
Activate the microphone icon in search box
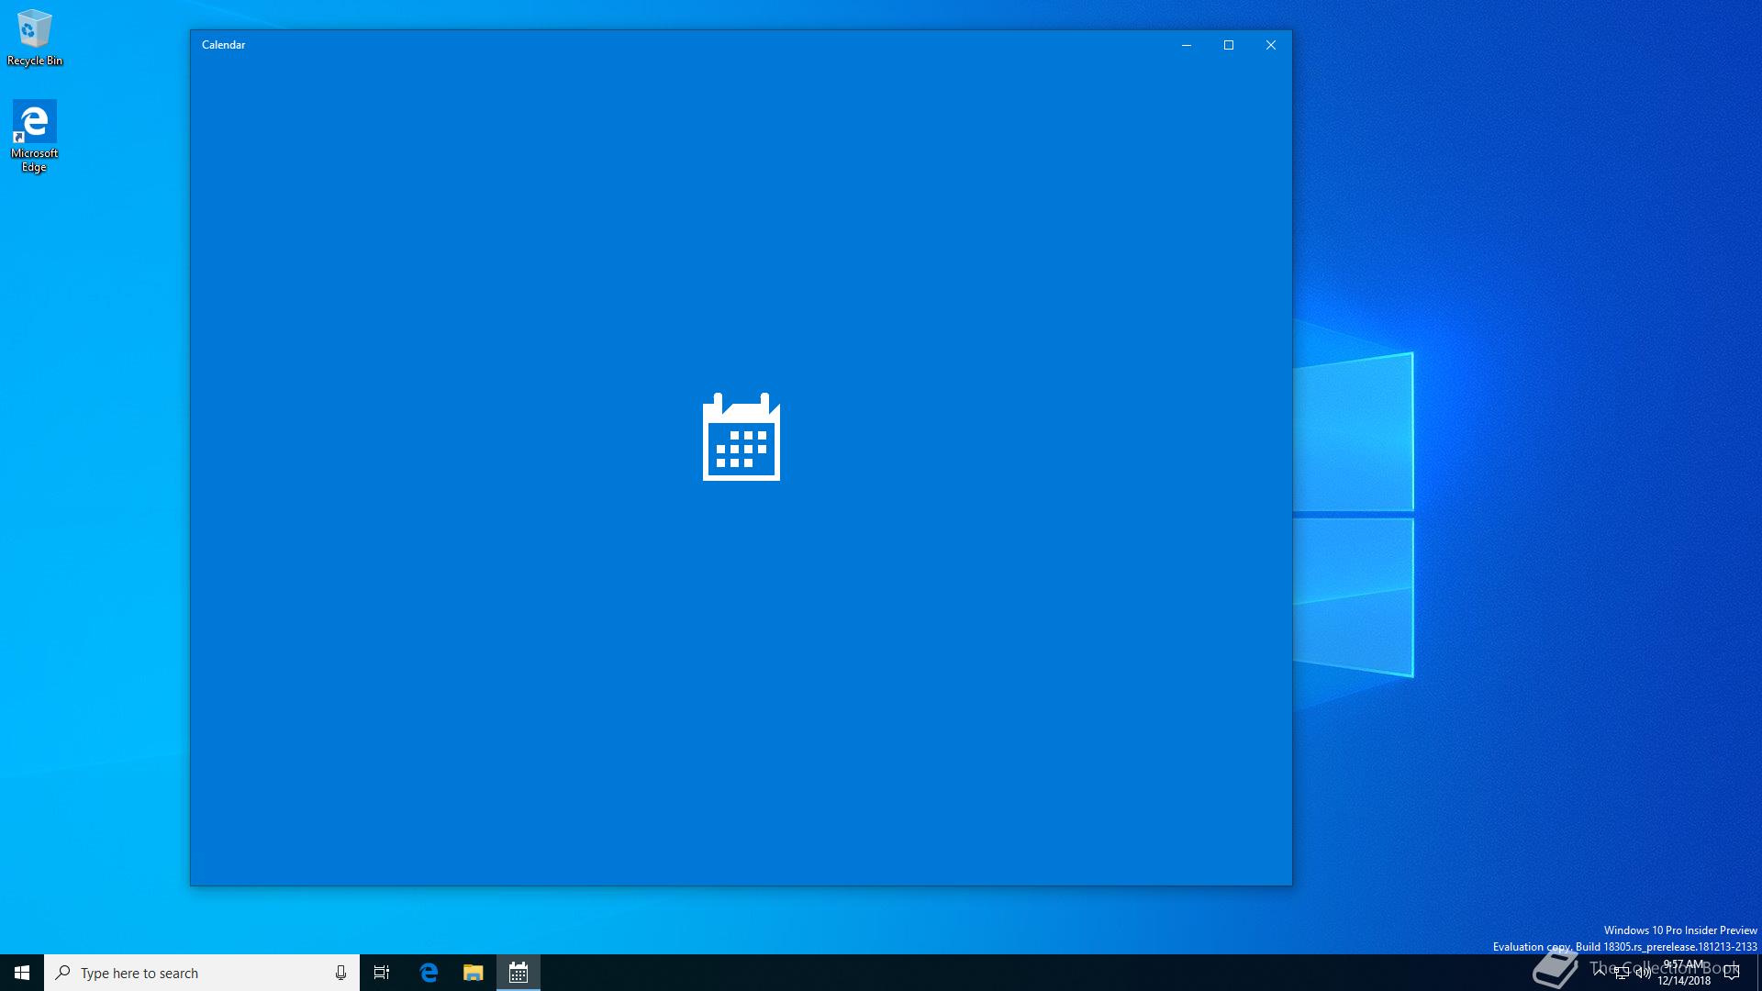click(x=340, y=973)
